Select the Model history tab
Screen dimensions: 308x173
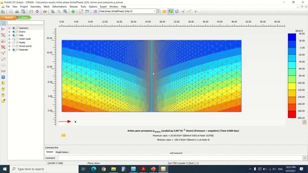62,152
